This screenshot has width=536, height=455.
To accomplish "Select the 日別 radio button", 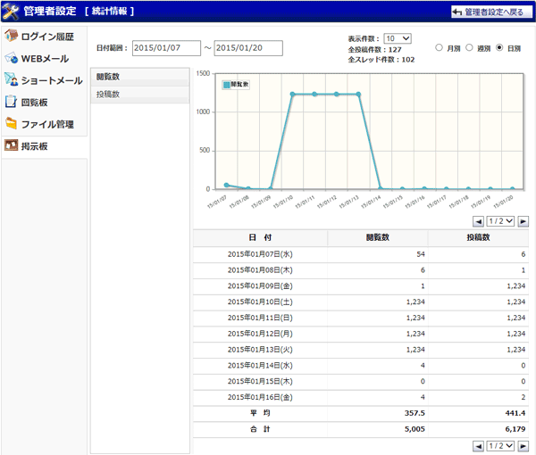I will [498, 47].
